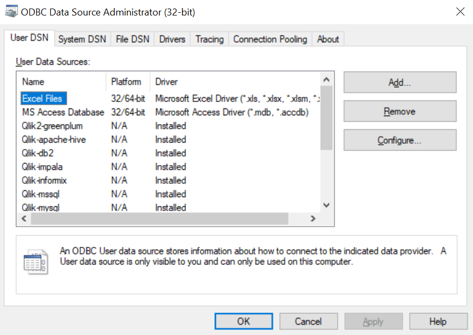Open the File DSN tab

point(133,39)
